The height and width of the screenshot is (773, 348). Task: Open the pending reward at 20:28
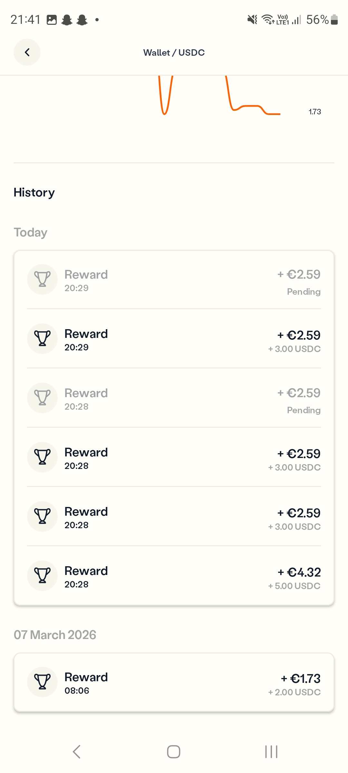point(174,398)
